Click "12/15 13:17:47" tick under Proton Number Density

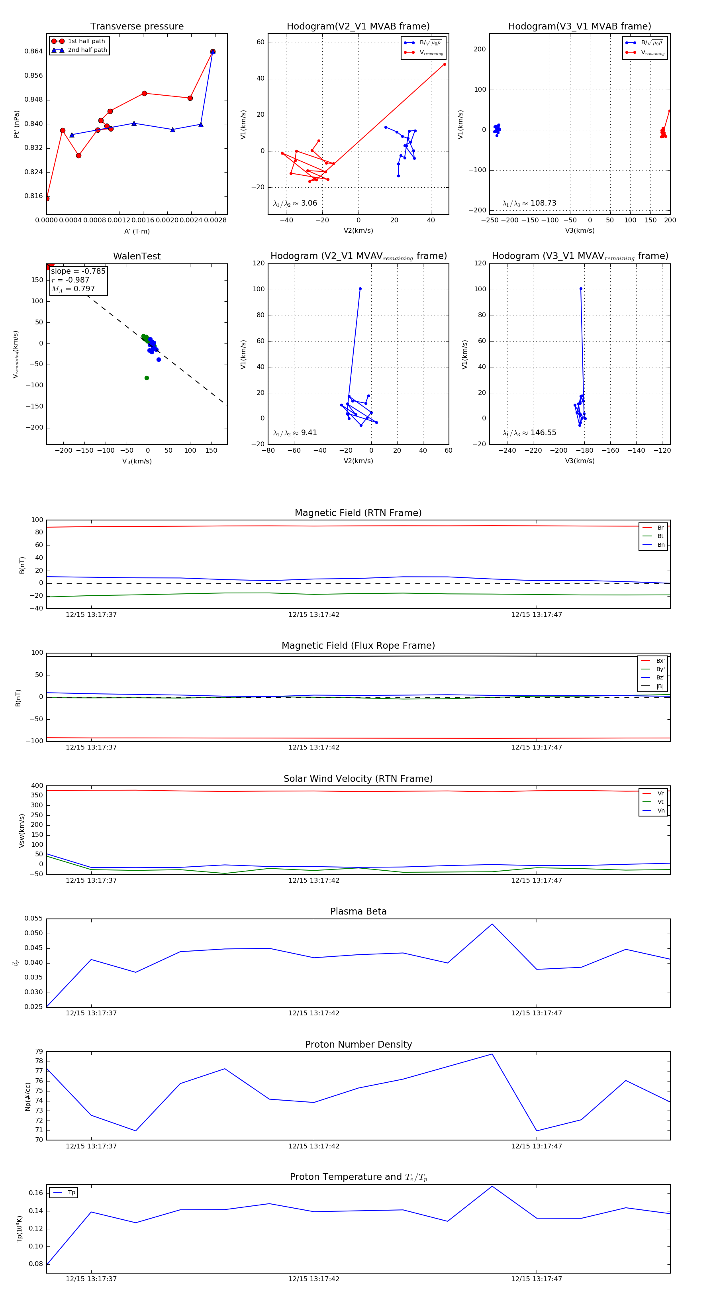pyautogui.click(x=536, y=1146)
